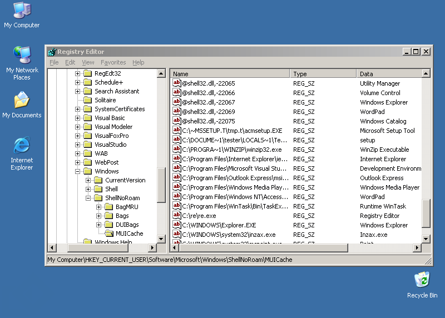Viewport: 445px width, 318px height.
Task: Click the string icon of @shell32.dll,-22065
Action: point(177,83)
